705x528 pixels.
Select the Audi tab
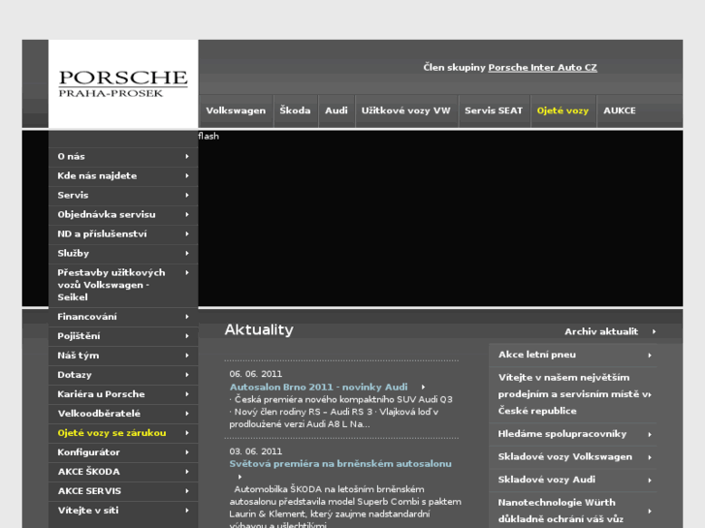coord(336,110)
